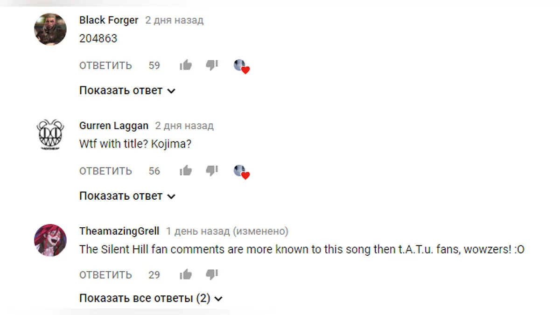
Task: Open Black Forger's channel via username
Action: coord(109,20)
